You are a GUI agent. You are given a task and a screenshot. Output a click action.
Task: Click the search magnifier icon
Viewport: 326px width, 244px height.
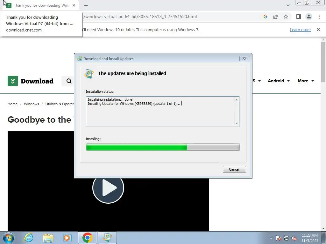pyautogui.click(x=69, y=81)
